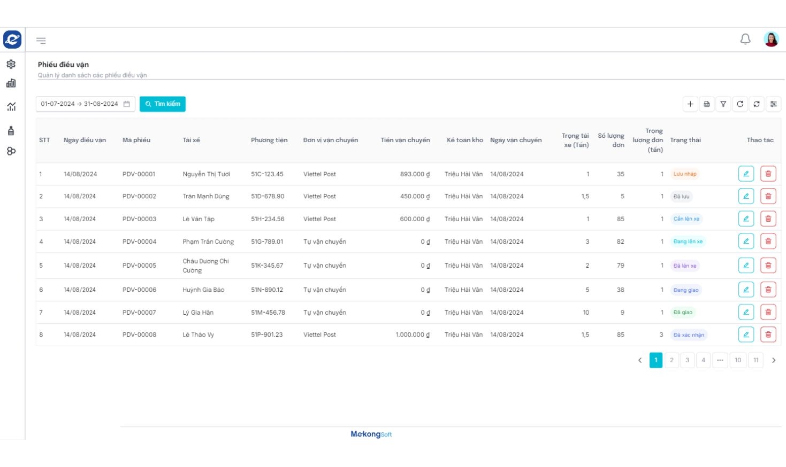This screenshot has height=467, width=786.
Task: Click the print icon in the toolbar
Action: (707, 104)
